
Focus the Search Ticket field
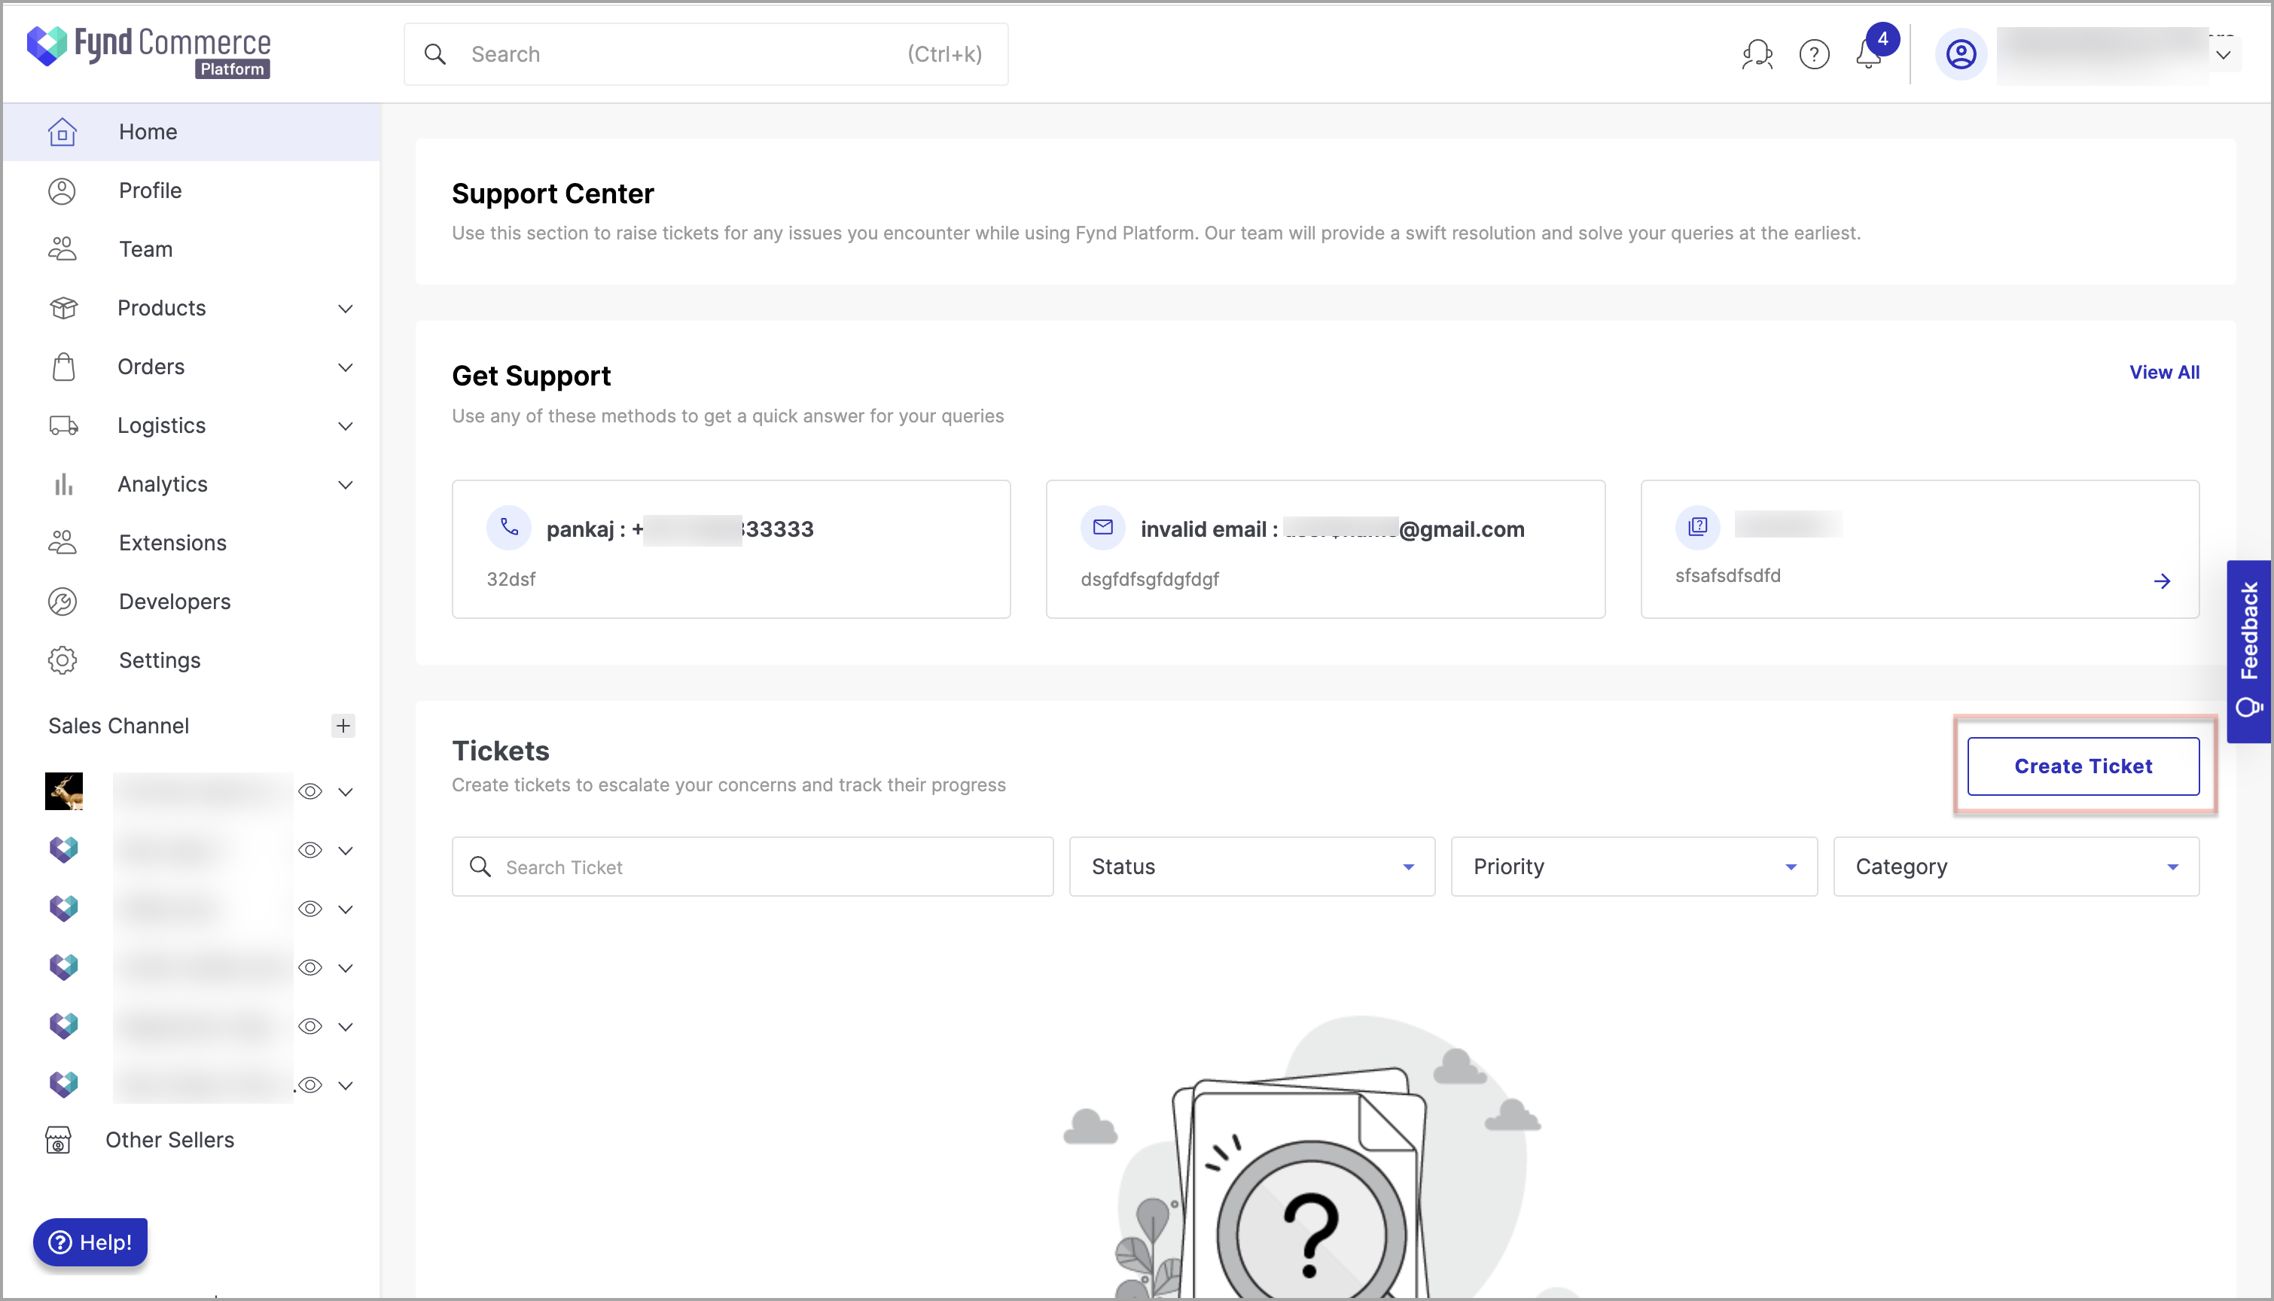coord(752,867)
